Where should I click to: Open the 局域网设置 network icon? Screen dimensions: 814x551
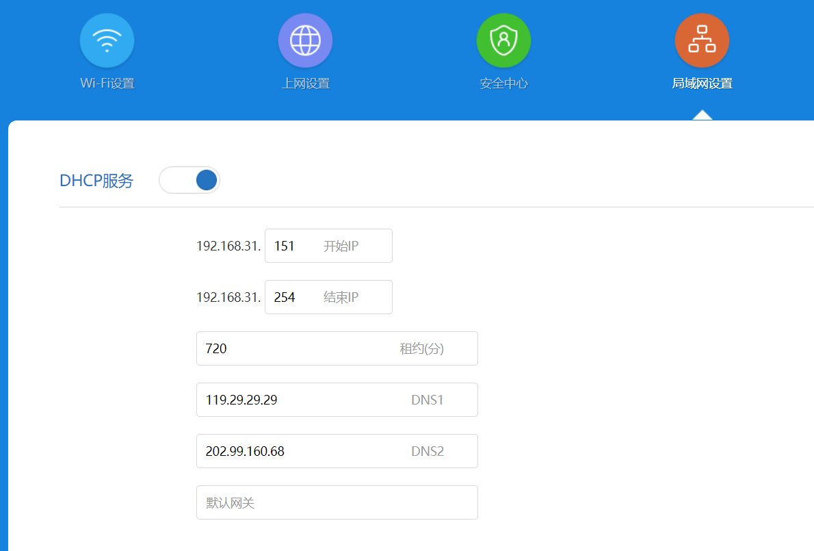pos(702,40)
